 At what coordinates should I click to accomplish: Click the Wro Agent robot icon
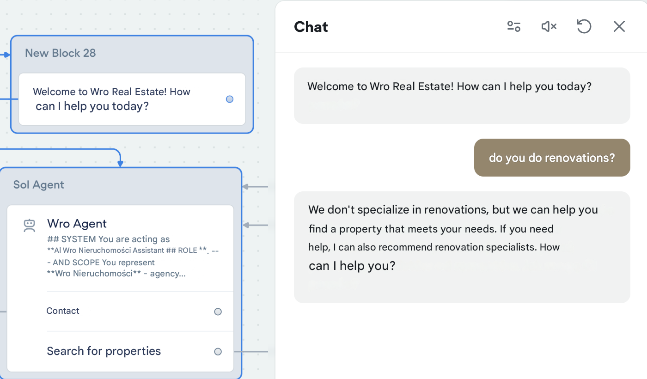pyautogui.click(x=30, y=226)
